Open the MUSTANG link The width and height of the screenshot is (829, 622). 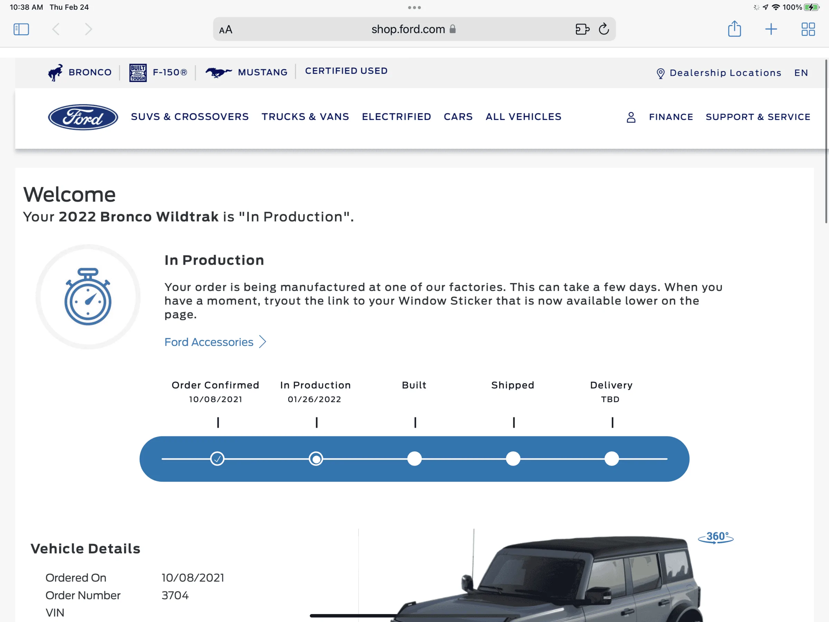263,72
